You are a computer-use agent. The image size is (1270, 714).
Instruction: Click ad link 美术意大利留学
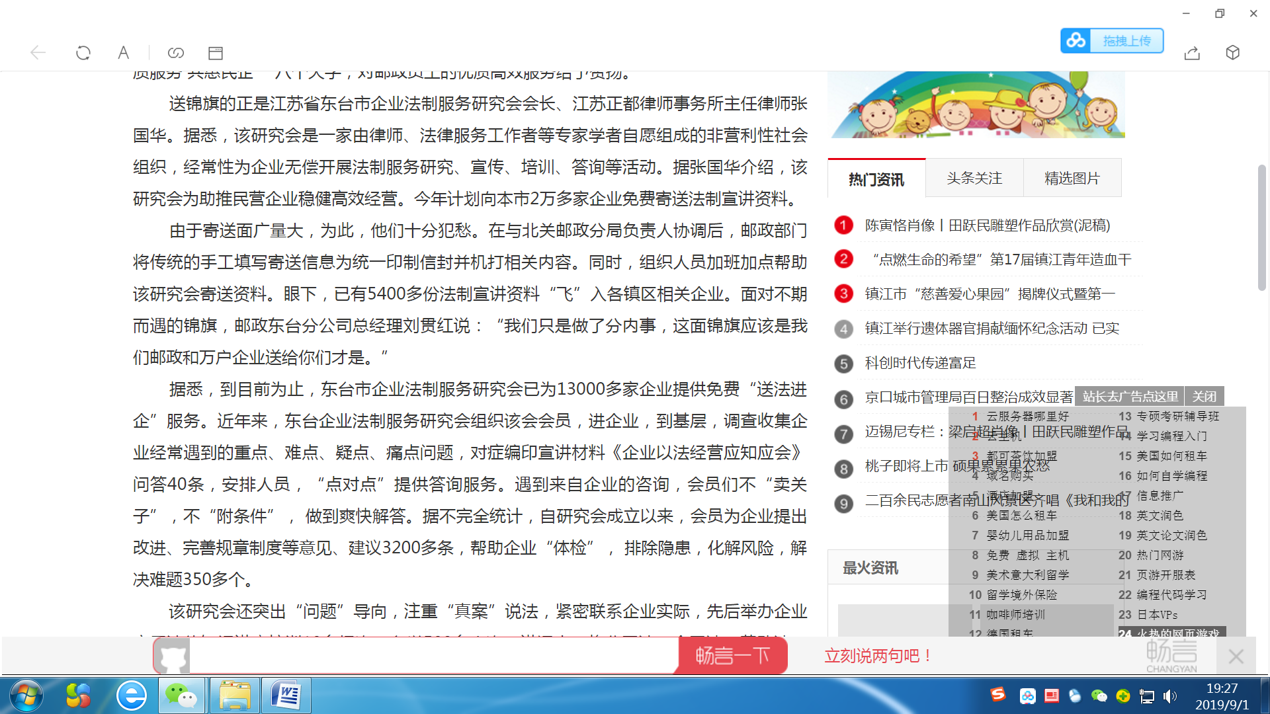[x=1028, y=575]
